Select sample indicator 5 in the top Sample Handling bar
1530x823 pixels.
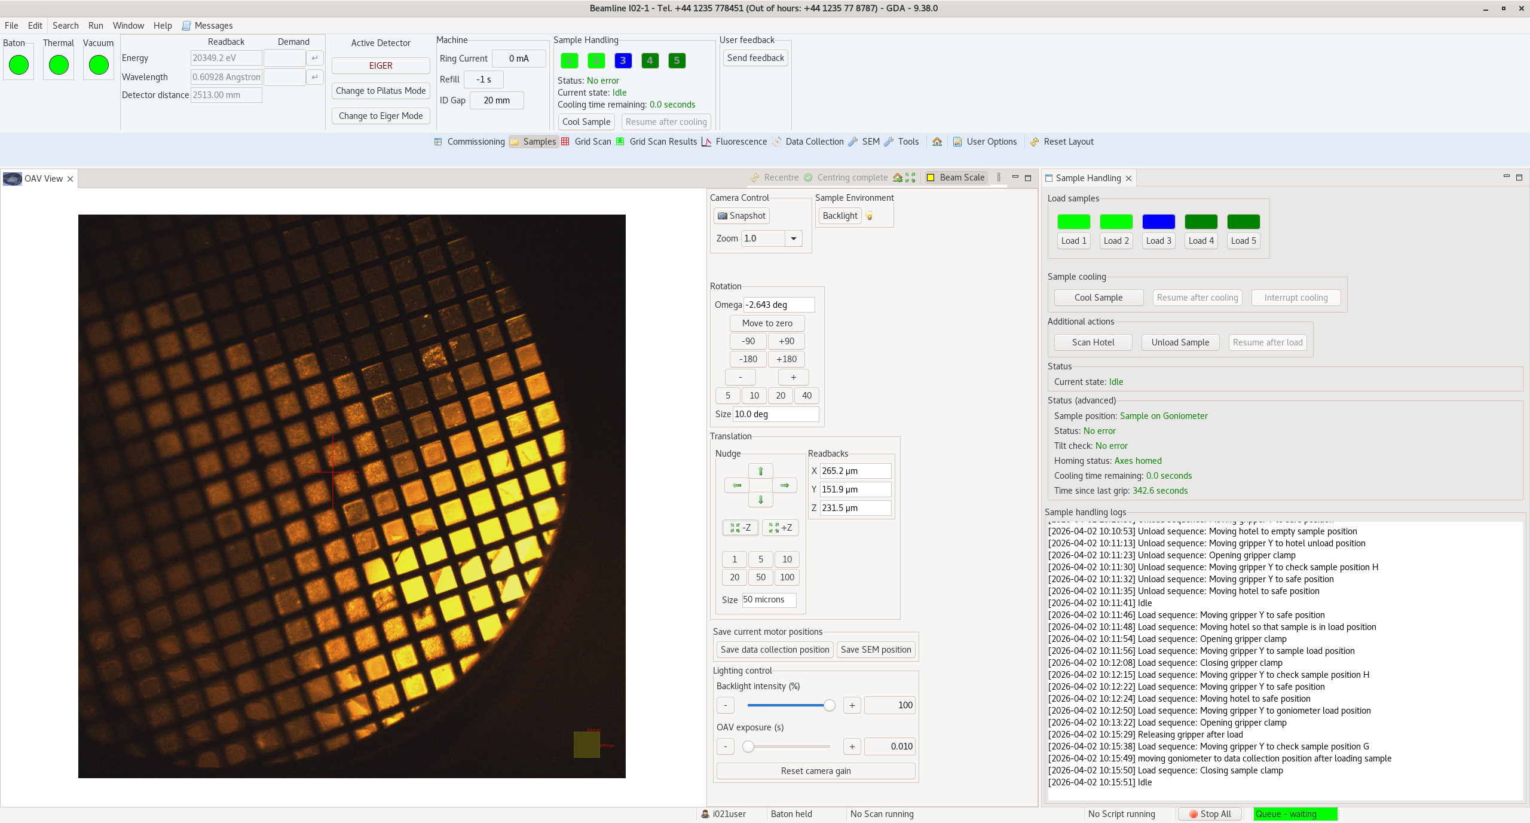click(677, 60)
